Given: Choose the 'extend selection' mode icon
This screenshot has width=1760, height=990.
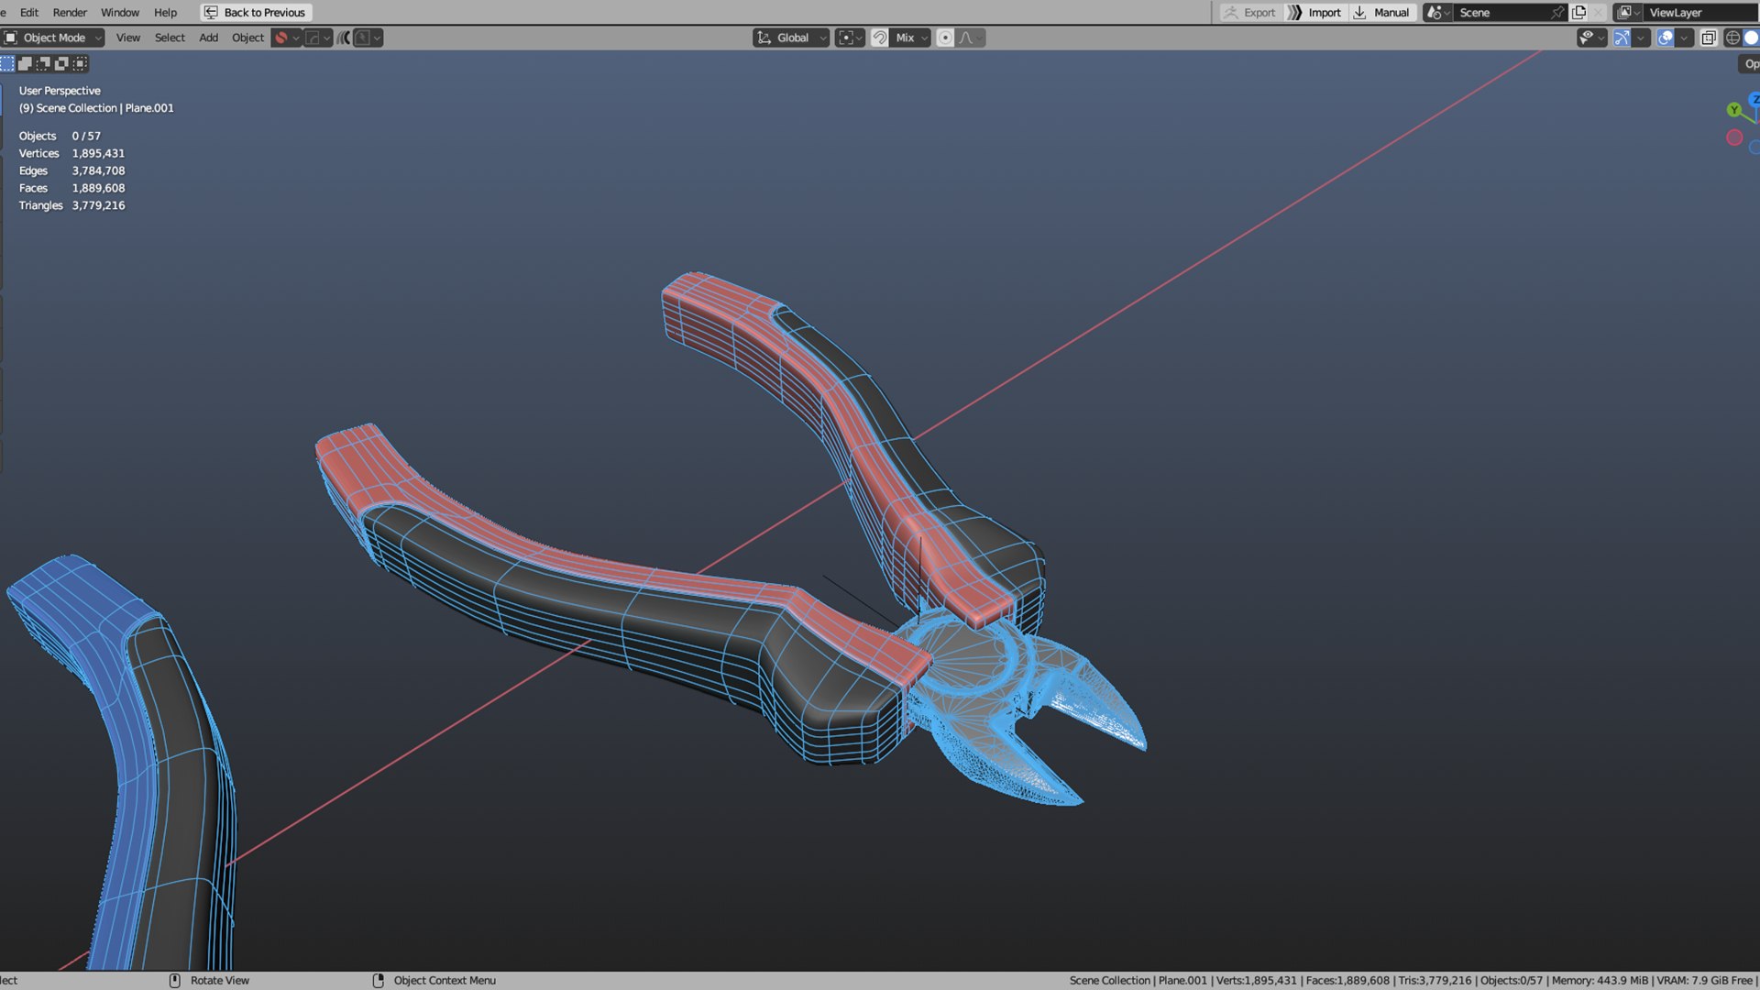Looking at the screenshot, I should tap(26, 63).
